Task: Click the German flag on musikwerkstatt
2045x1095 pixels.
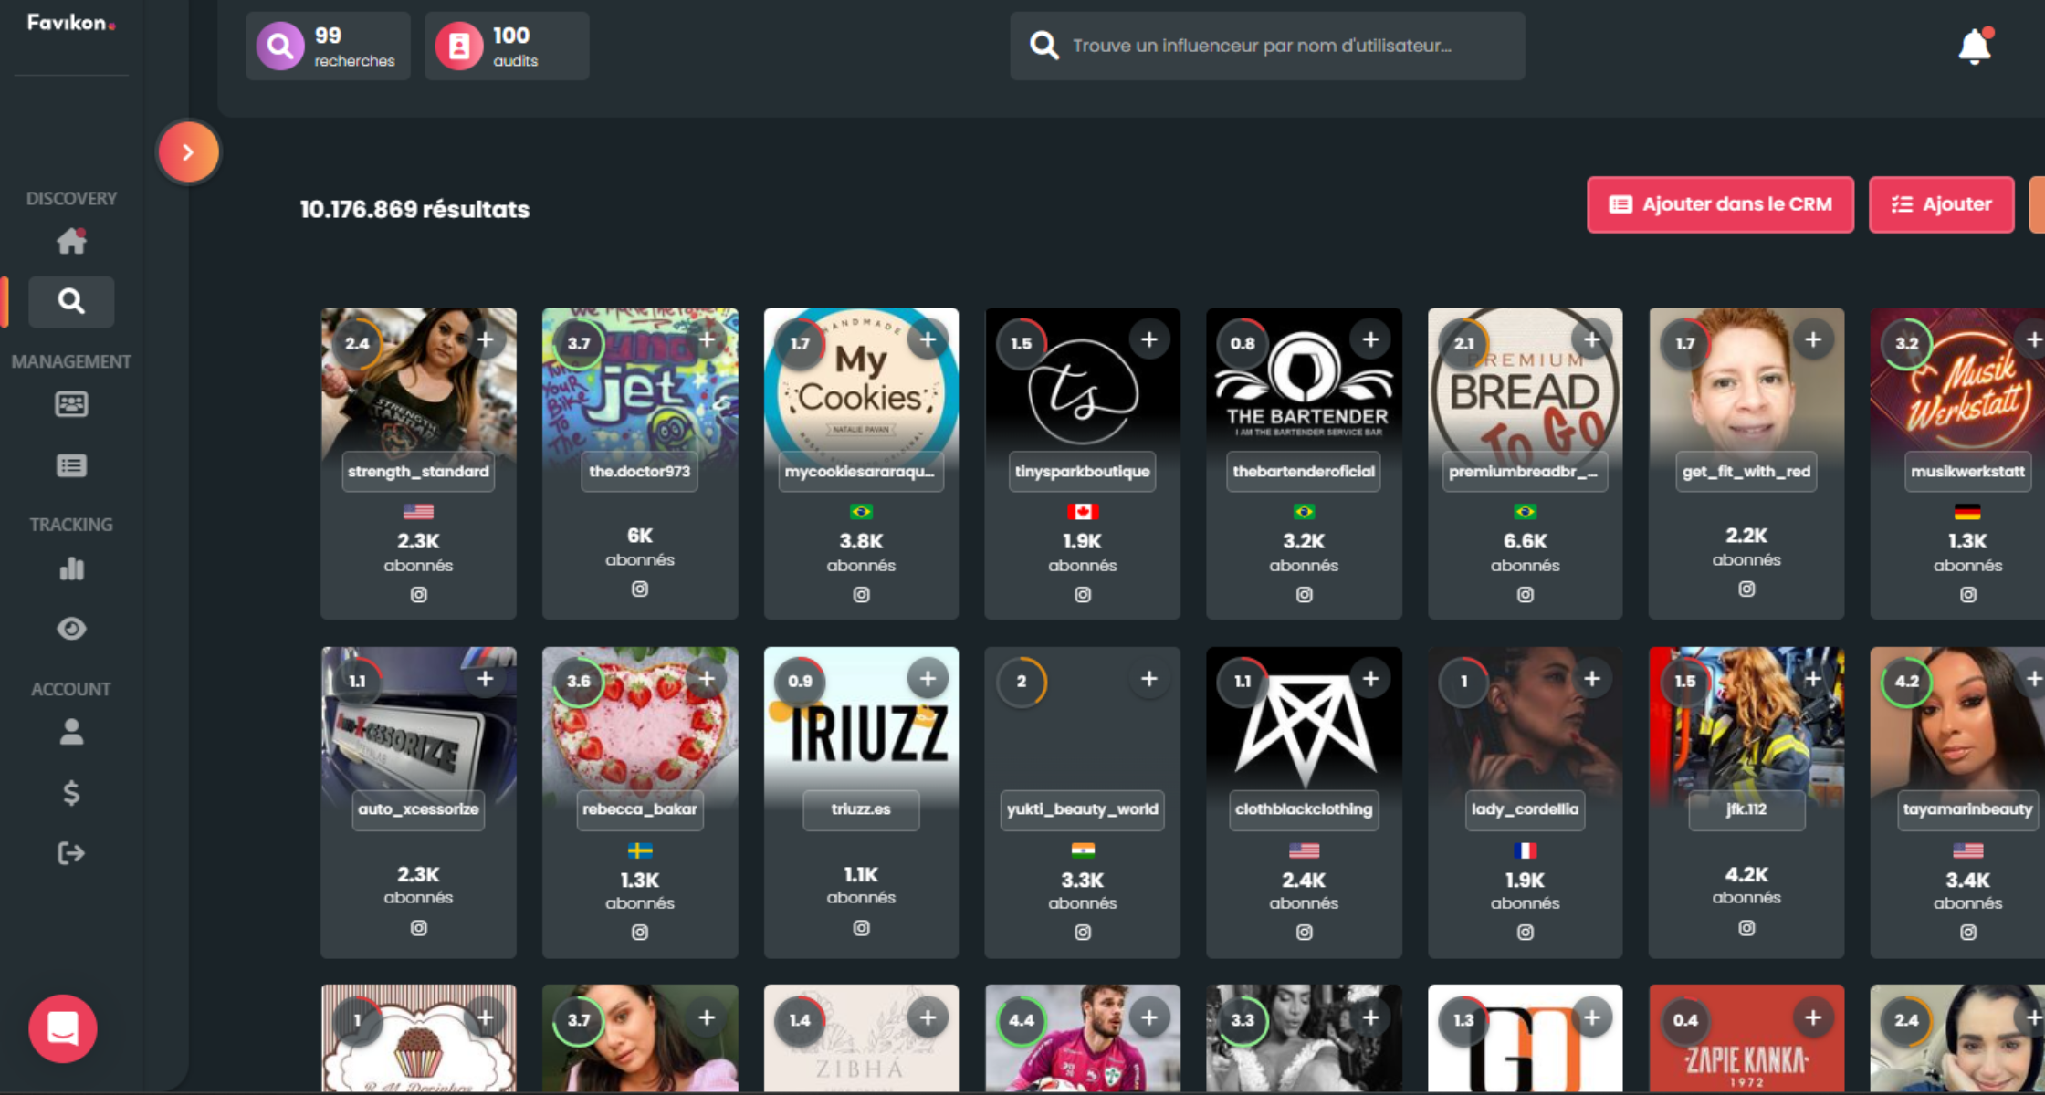Action: coord(1967,512)
